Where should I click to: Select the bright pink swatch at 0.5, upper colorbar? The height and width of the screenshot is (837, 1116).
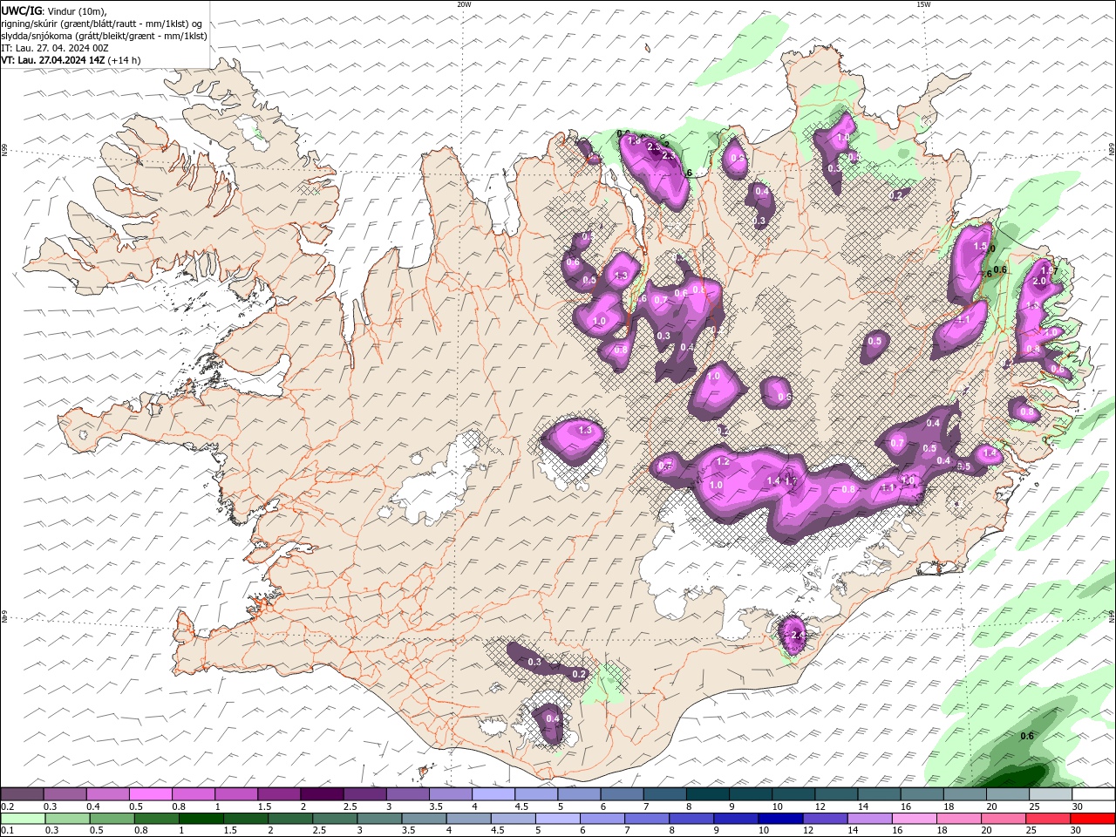point(150,794)
